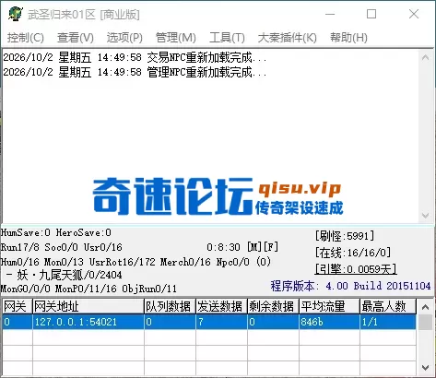Click the 妖·九尾天狐/0/2404 line
The height and width of the screenshot is (378, 436).
click(64, 275)
